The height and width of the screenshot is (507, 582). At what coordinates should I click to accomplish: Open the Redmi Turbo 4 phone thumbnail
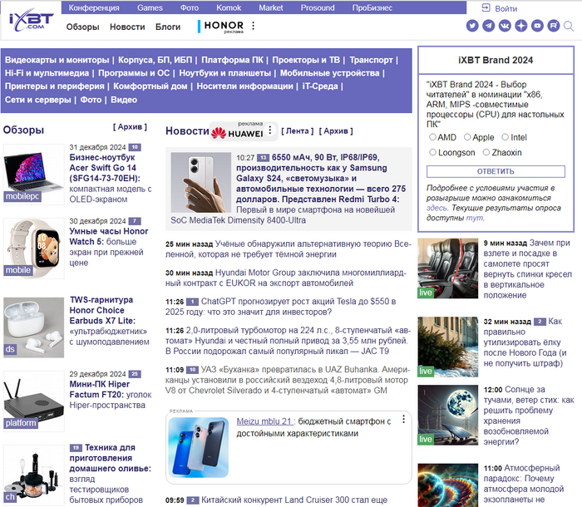[201, 182]
